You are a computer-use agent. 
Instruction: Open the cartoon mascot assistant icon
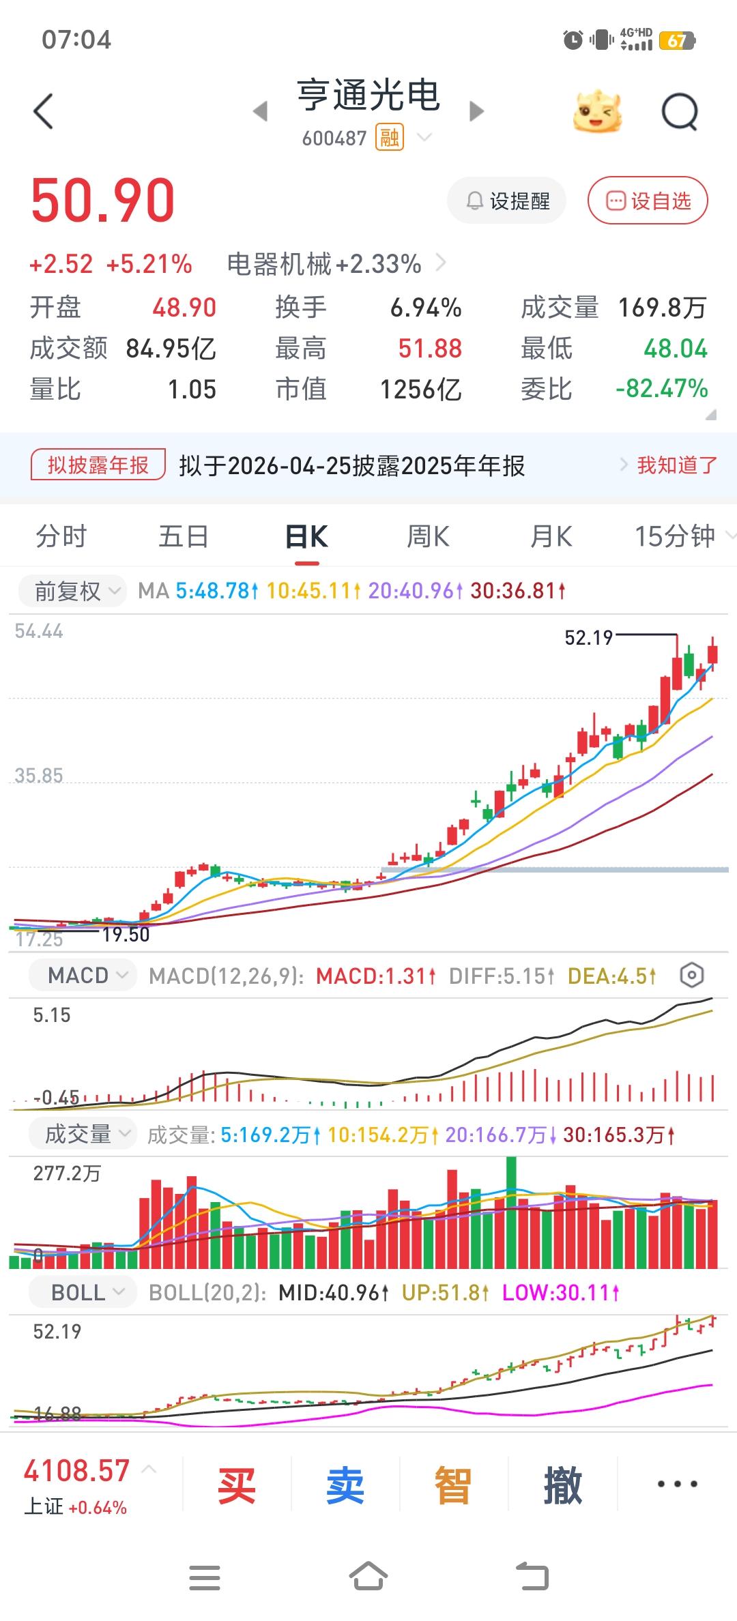(x=597, y=111)
